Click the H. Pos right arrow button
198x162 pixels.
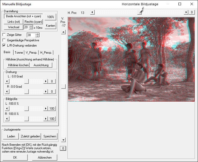tap(186, 12)
